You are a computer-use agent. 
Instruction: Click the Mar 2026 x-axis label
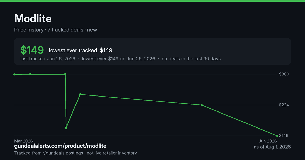point(23,141)
